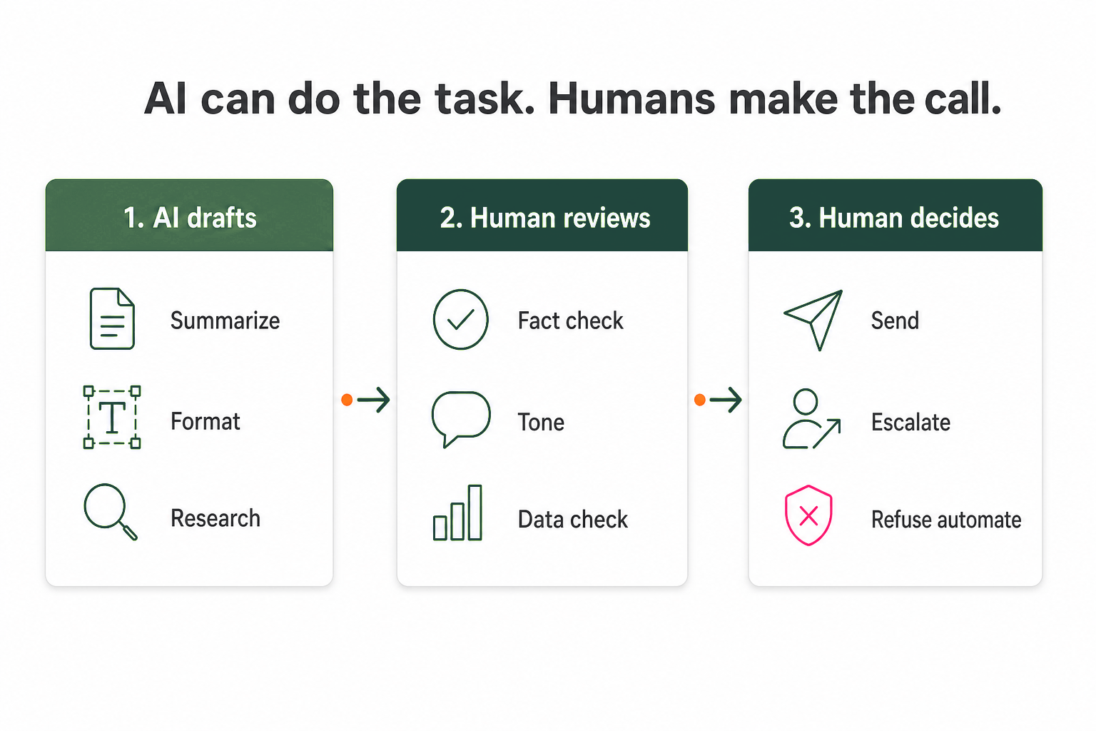Click the 'Data check' label
This screenshot has height=731, width=1096.
tap(573, 519)
